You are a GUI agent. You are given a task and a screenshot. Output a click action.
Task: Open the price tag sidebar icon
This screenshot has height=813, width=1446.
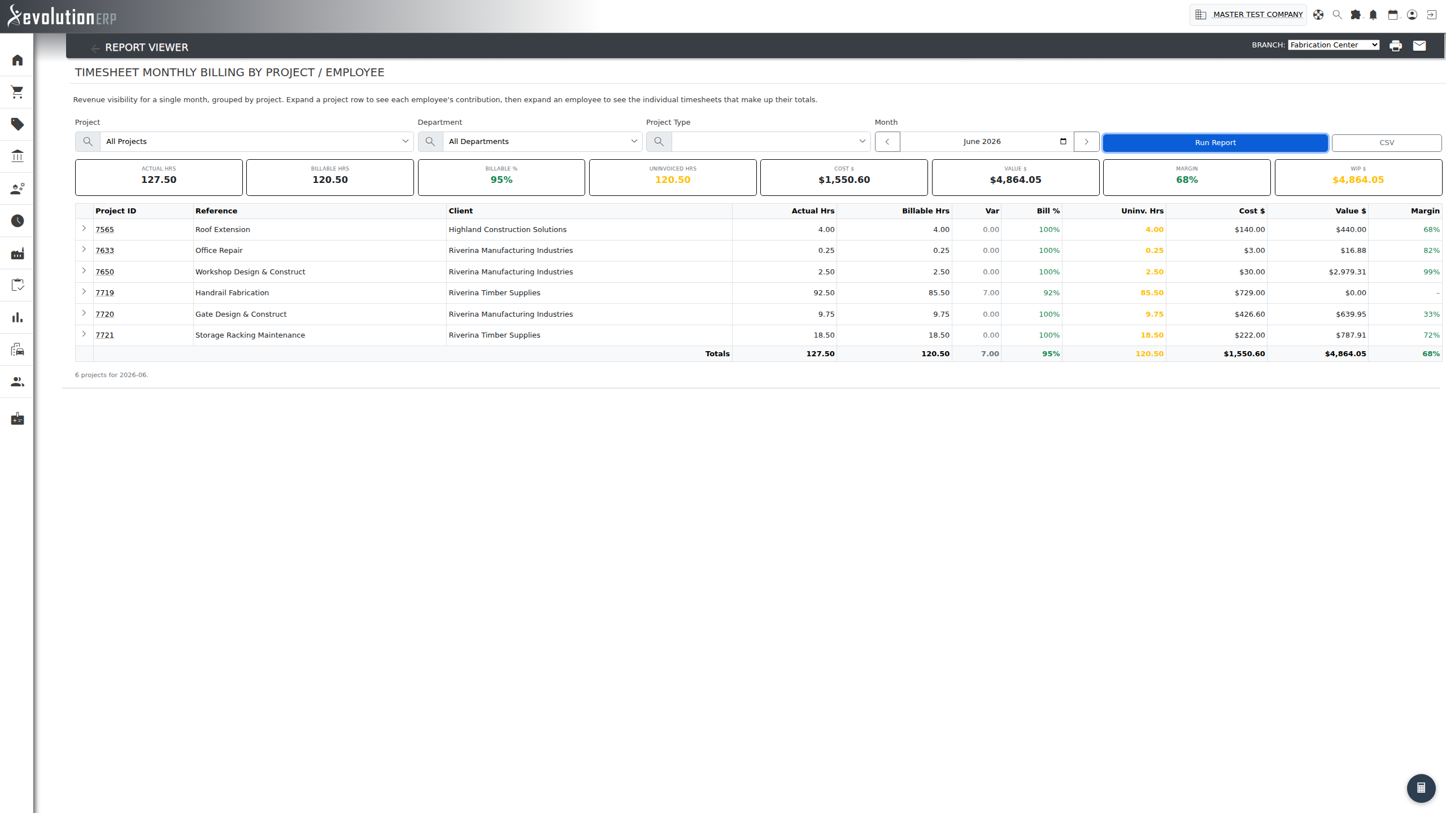pos(18,124)
